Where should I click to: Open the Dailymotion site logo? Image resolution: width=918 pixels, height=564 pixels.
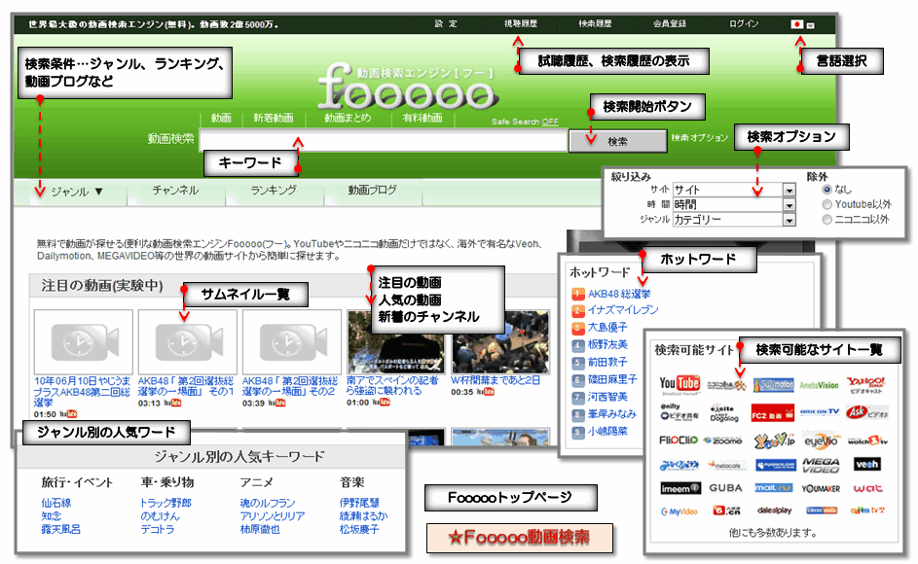[x=773, y=385]
